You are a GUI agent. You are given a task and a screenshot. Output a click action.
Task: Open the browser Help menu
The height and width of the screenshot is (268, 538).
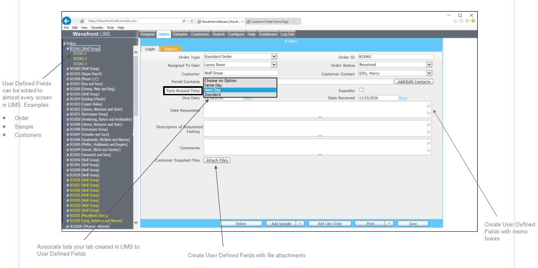coord(121,28)
